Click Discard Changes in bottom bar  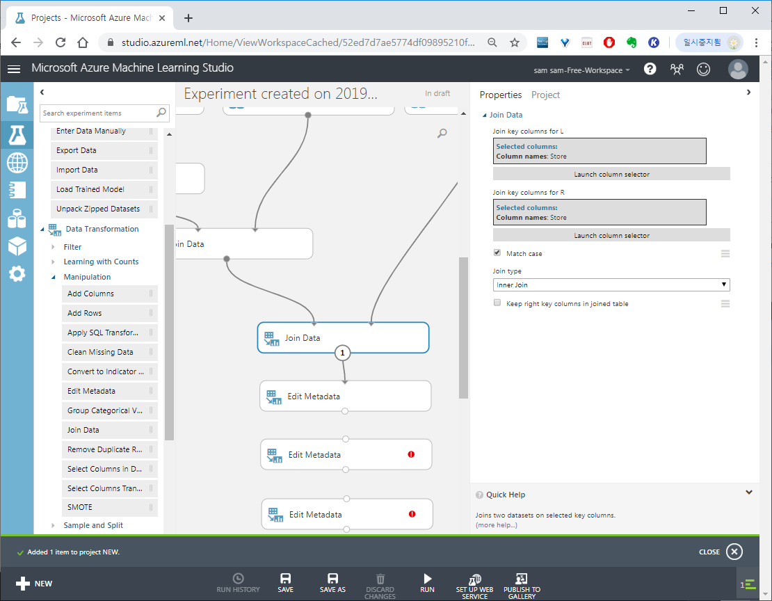380,586
